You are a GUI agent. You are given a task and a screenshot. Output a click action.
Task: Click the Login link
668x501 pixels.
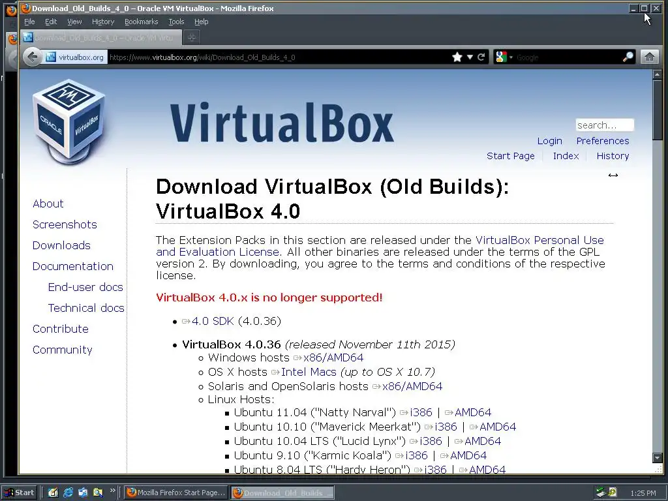(549, 141)
